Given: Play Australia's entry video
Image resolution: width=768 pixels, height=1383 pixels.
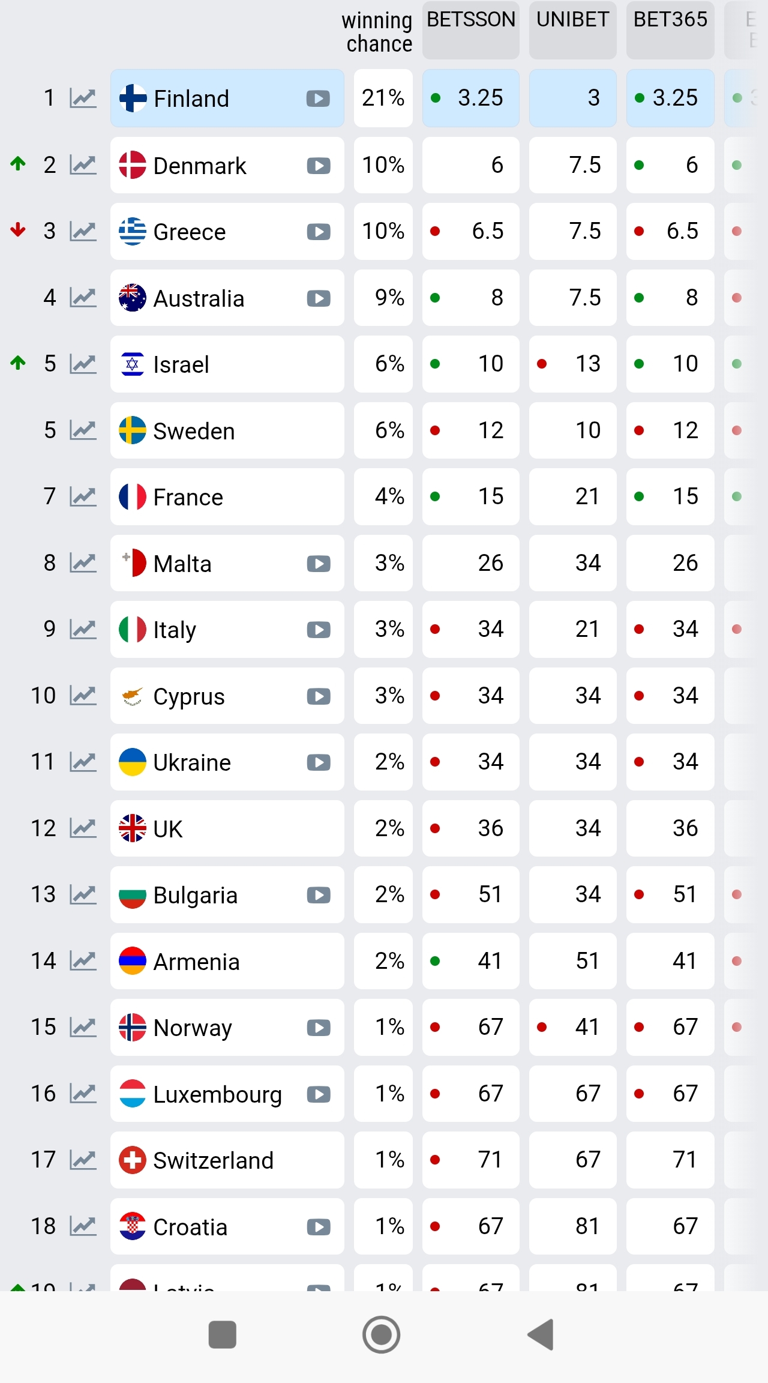Looking at the screenshot, I should [x=319, y=298].
